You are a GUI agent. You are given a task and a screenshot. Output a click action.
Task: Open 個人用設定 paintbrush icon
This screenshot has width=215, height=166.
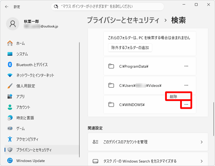[x=10, y=86]
